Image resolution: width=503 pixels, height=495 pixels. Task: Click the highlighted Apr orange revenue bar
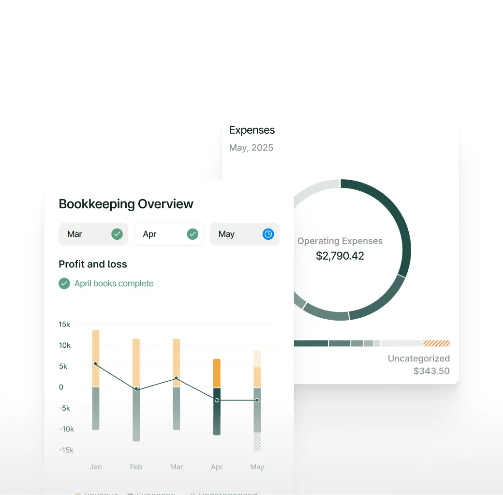217,373
